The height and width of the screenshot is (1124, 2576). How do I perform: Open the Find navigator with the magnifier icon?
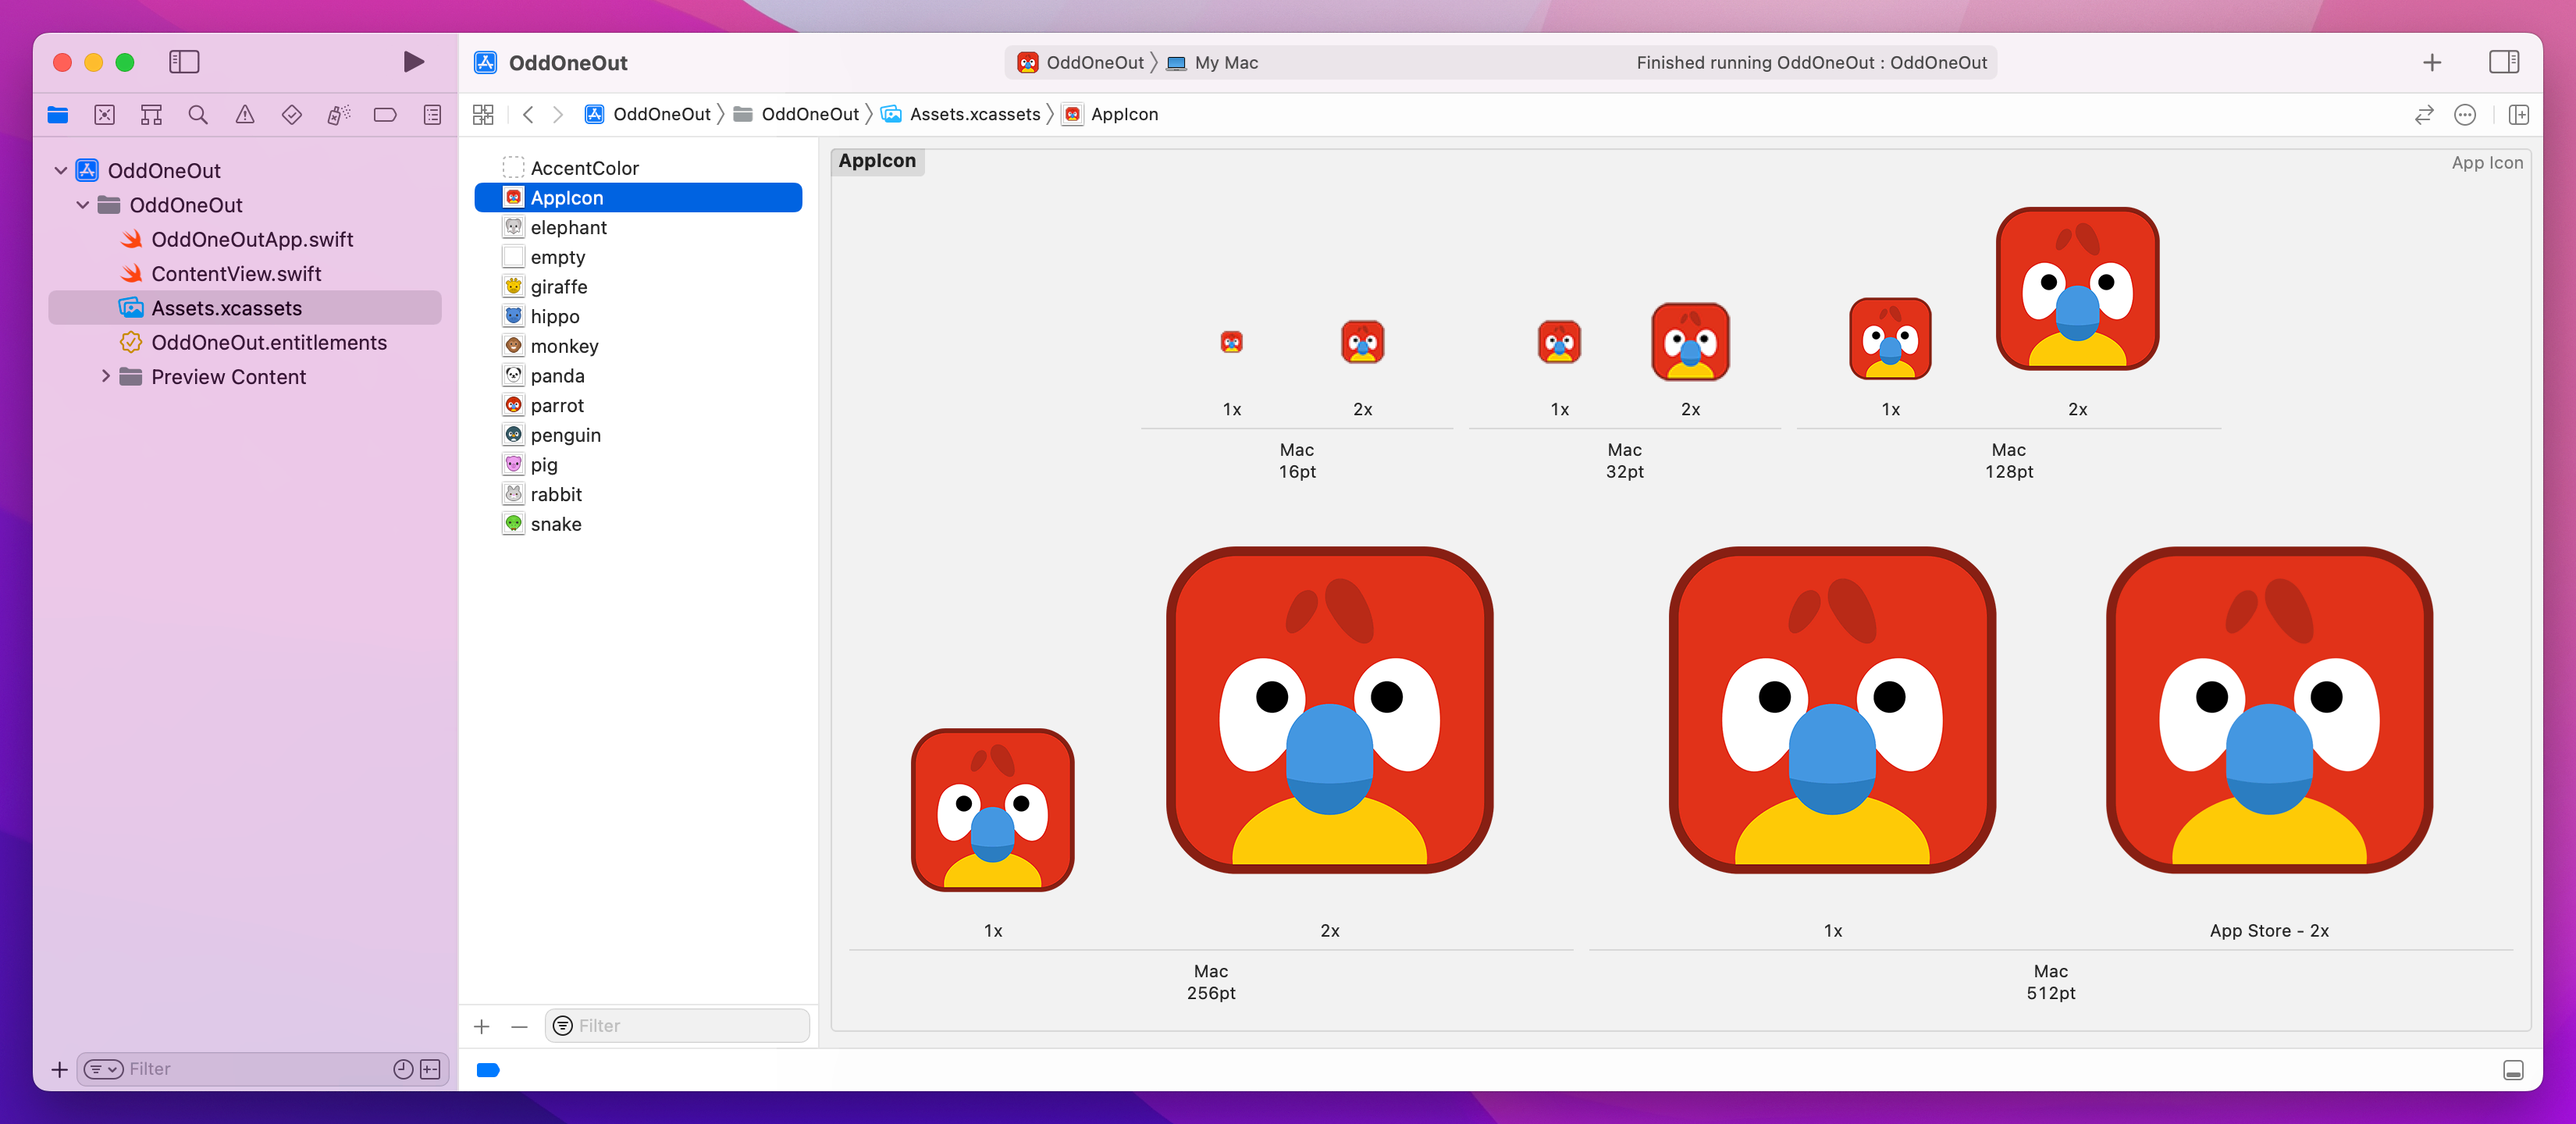click(x=197, y=114)
